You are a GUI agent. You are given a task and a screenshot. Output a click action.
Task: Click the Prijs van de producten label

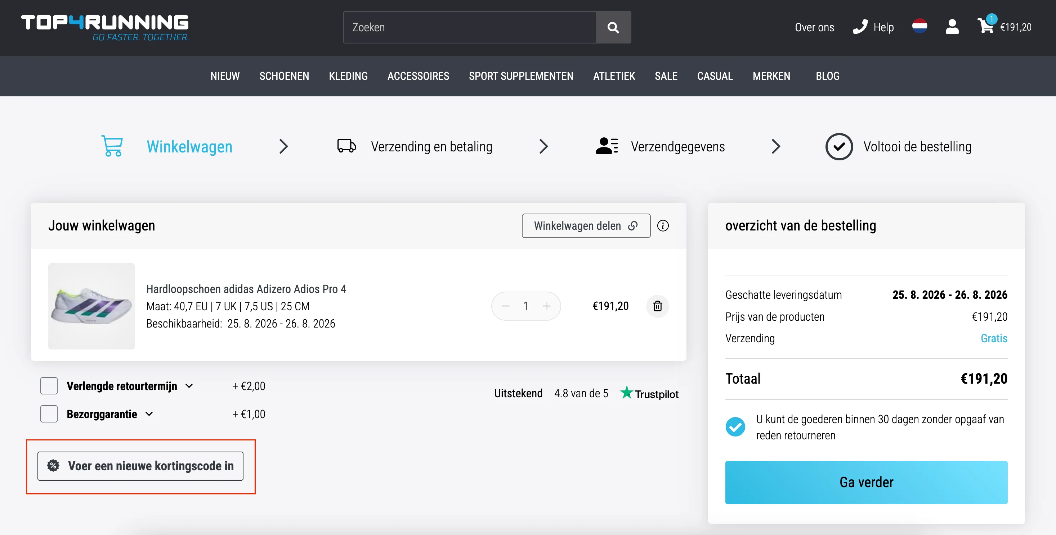pos(775,317)
